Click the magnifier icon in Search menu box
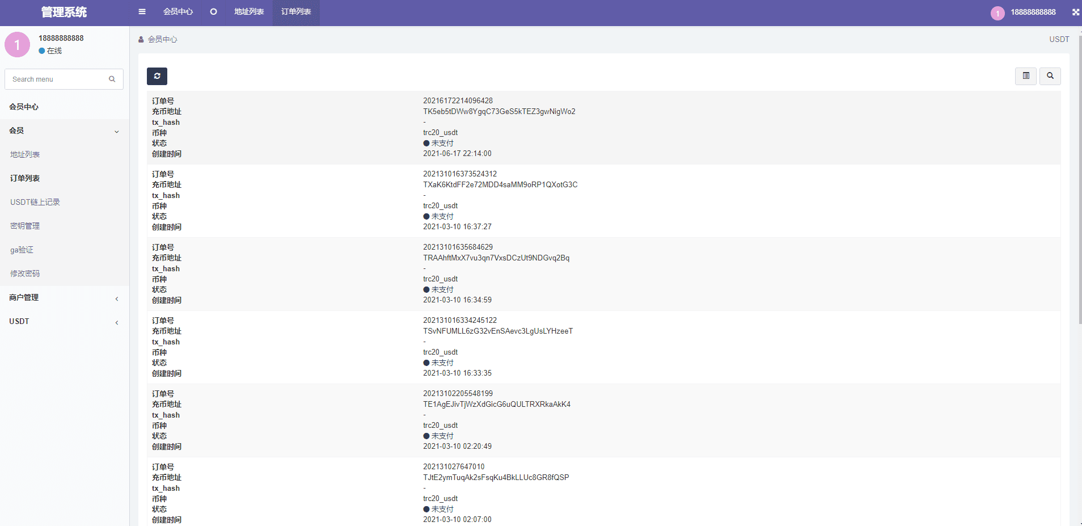Screen dimensions: 1082x526 point(112,79)
